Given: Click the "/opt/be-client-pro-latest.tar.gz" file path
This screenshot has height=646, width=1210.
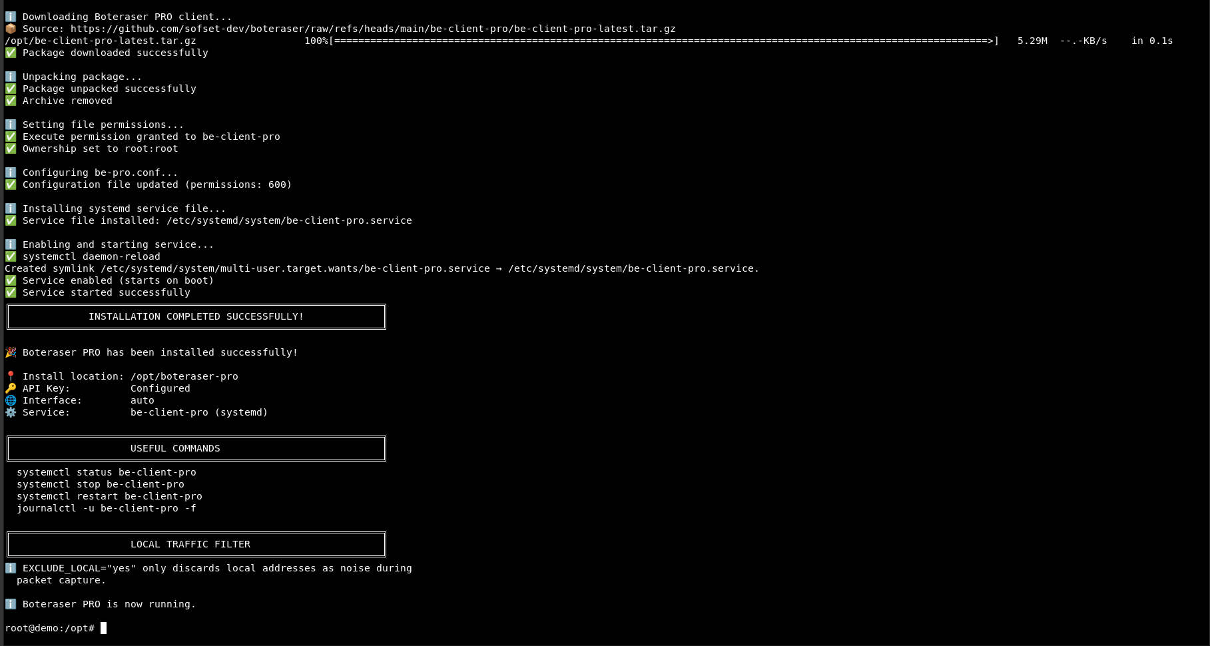Looking at the screenshot, I should 101,41.
